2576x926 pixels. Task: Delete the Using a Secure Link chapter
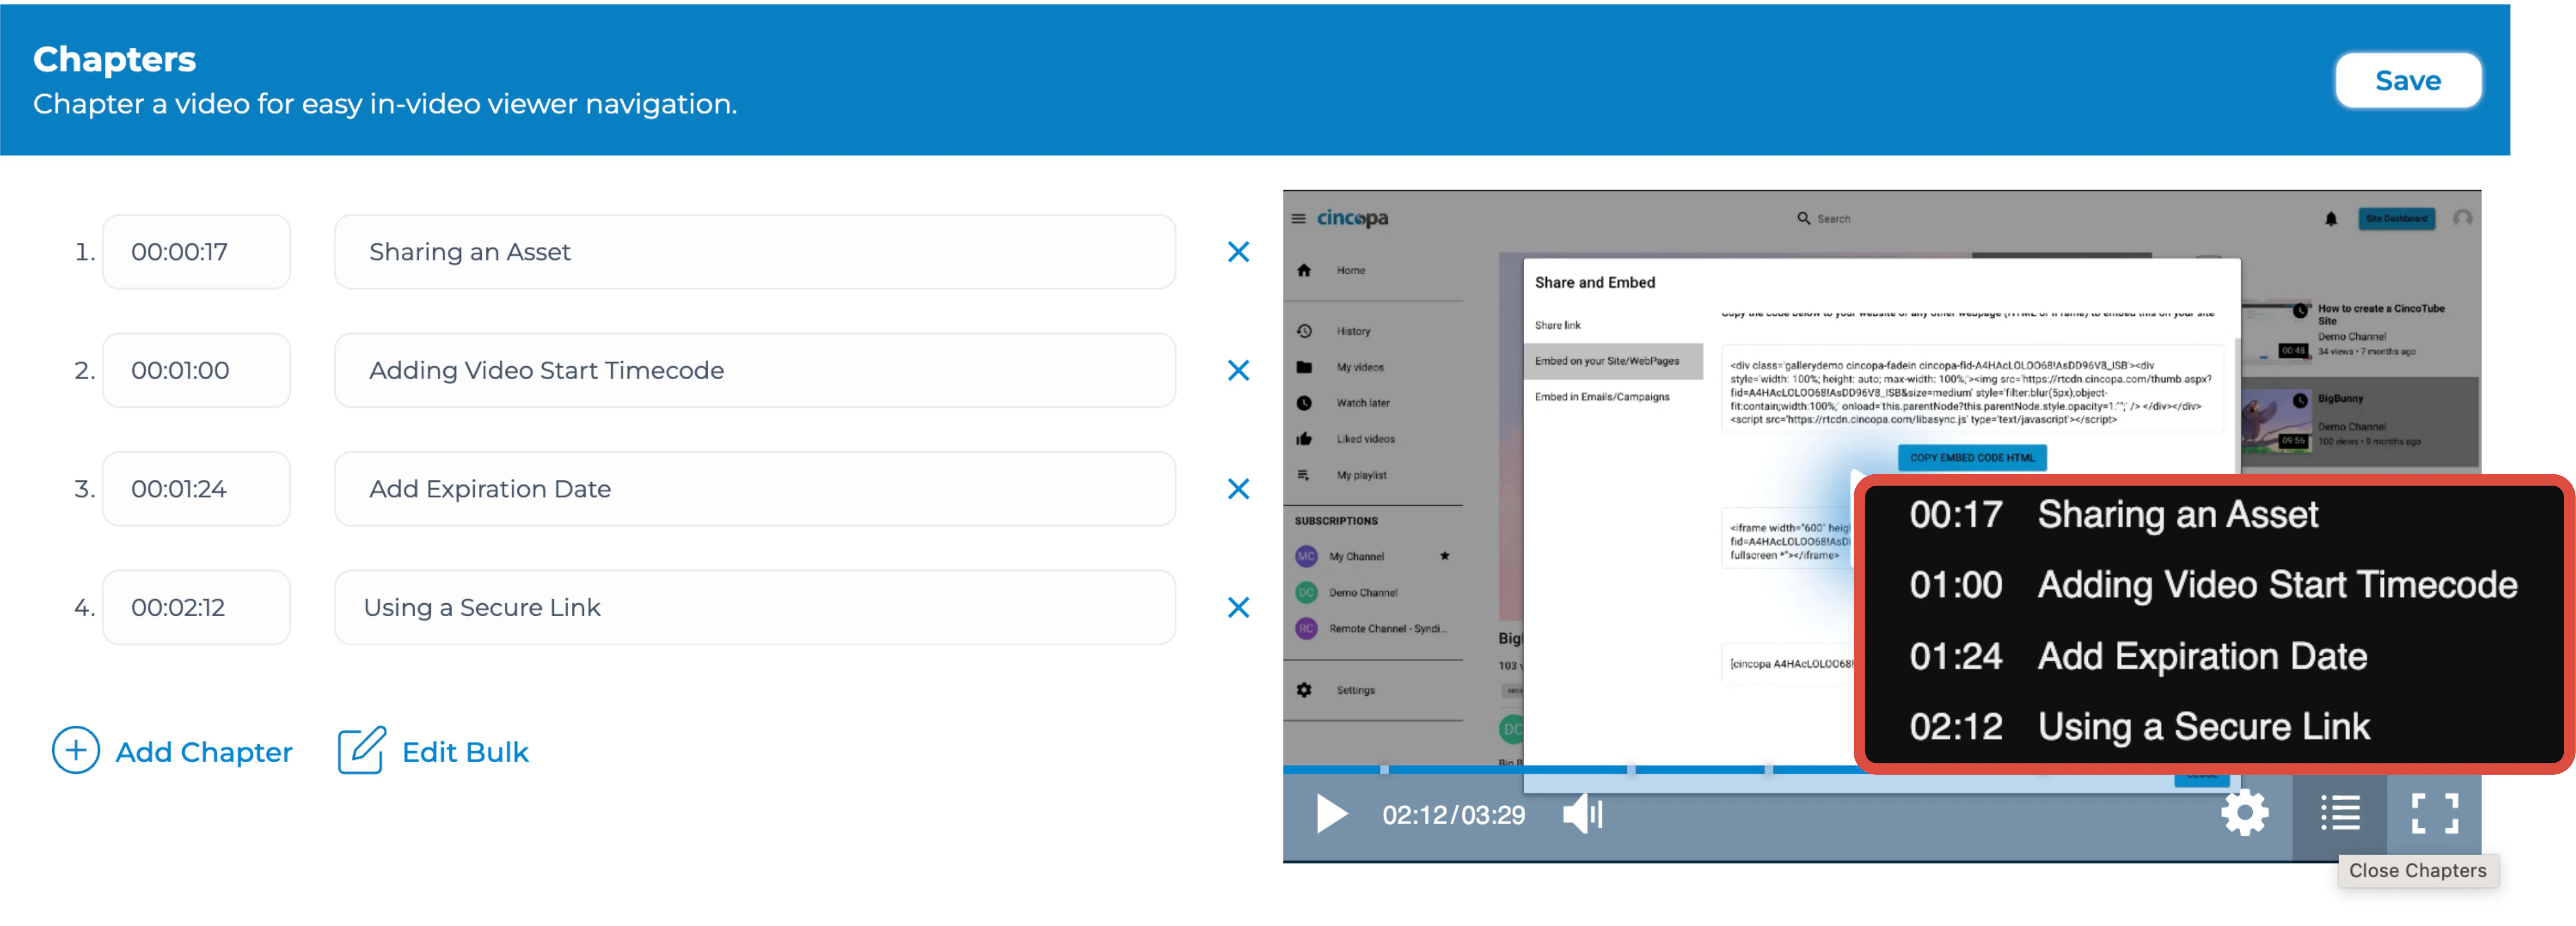[x=1238, y=607]
